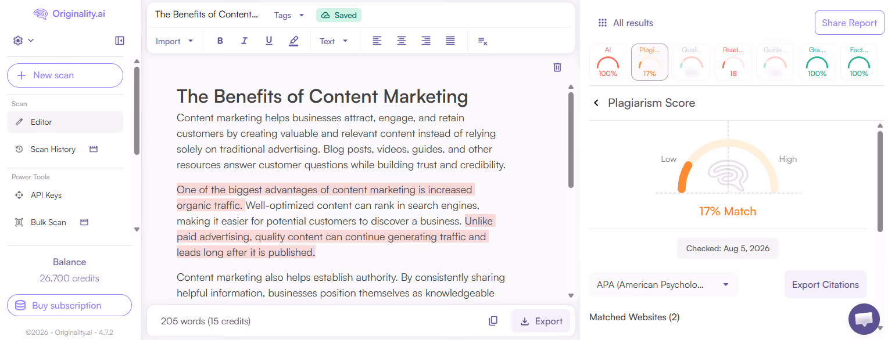Click the icon beside Scan History
The image size is (888, 340).
tap(94, 149)
